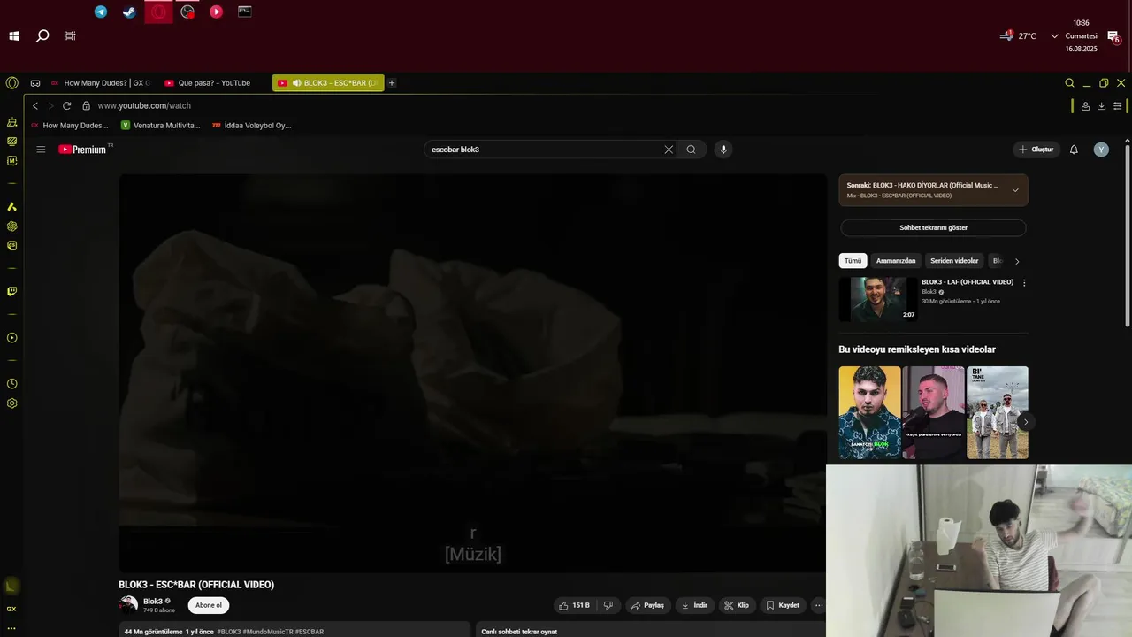Screen dimensions: 1132x637
Task: Dislike the BLOK3 video
Action: click(608, 605)
